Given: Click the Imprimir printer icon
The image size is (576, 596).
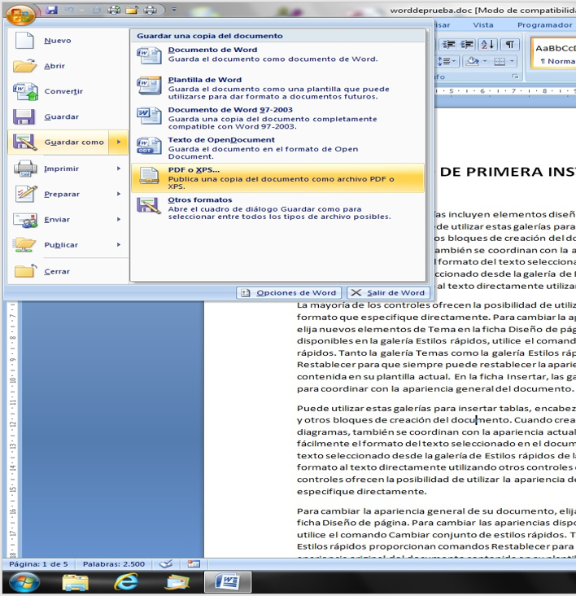Looking at the screenshot, I should 25,169.
